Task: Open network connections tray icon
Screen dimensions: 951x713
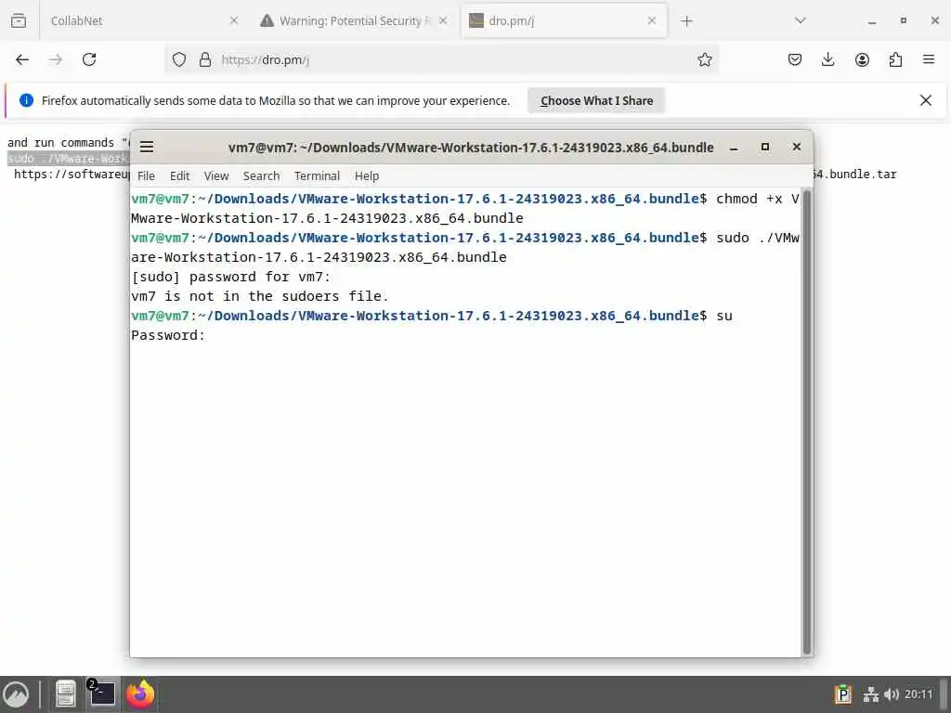Action: tap(871, 694)
